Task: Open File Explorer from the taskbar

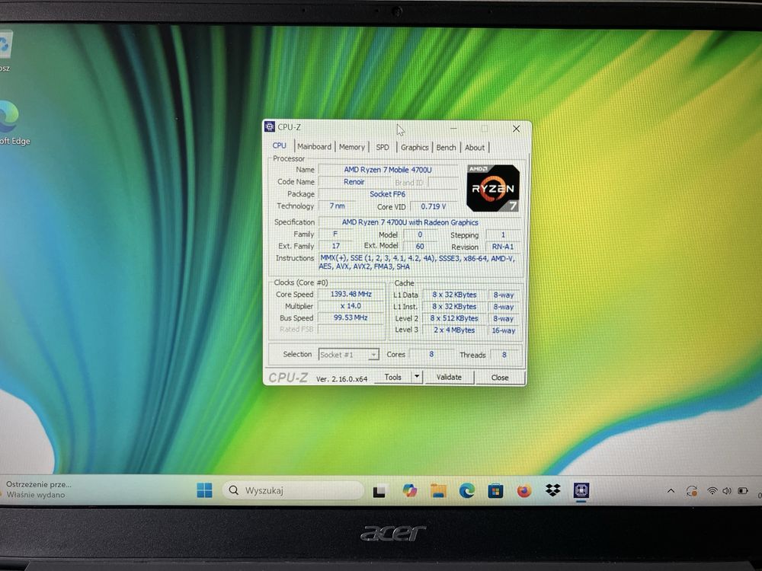Action: click(438, 491)
